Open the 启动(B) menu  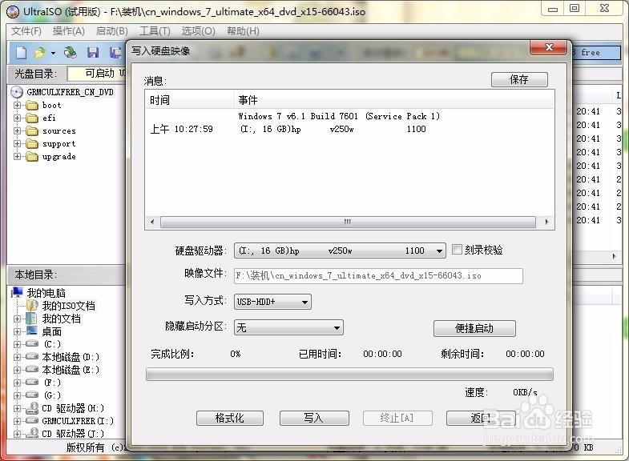[112, 31]
